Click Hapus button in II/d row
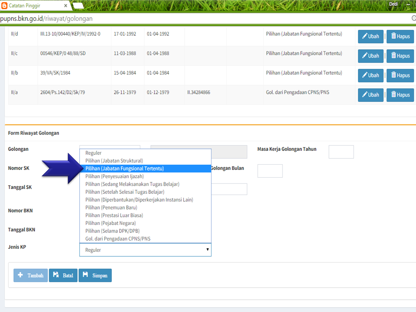 click(x=400, y=36)
